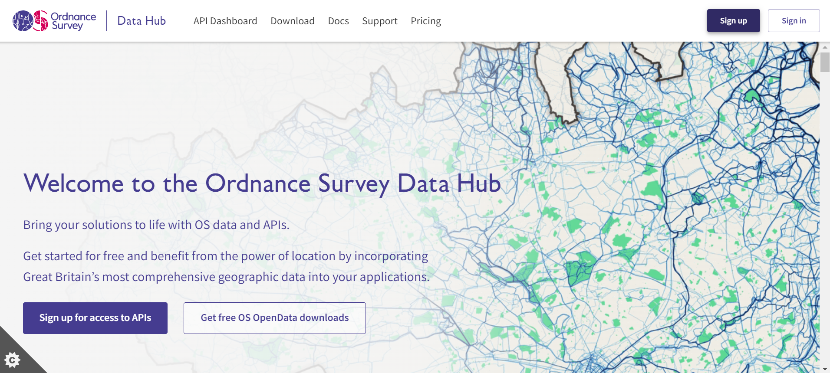This screenshot has height=373, width=830.
Task: Open the Download menu item
Action: [x=293, y=21]
